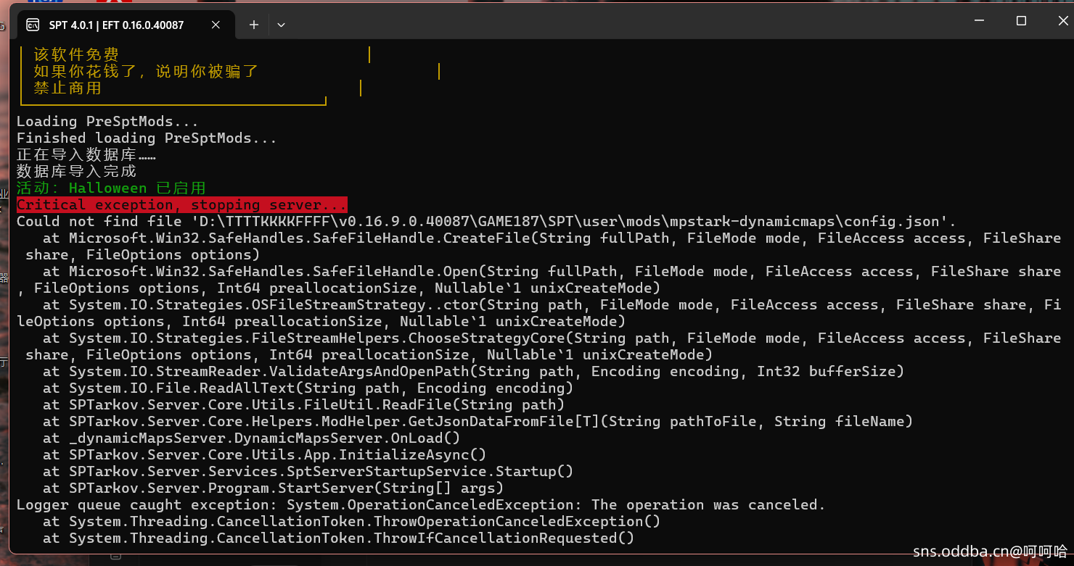1074x566 pixels.
Task: Click the 'Logger queue caught exception' line
Action: point(421,504)
